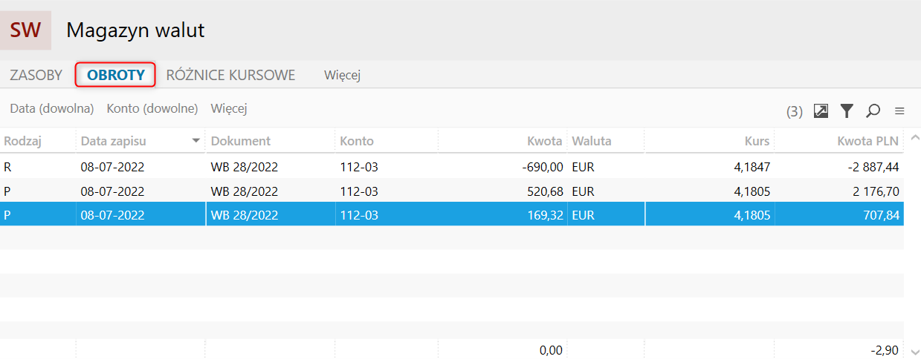This screenshot has height=359, width=921.
Task: Select the row with amount -690,00
Action: [452, 168]
